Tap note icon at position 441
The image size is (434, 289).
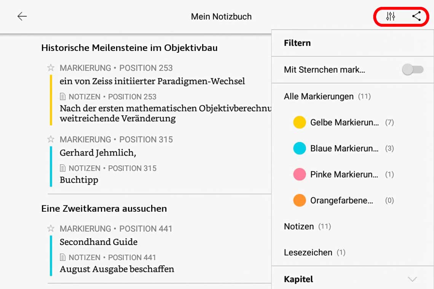(x=63, y=258)
